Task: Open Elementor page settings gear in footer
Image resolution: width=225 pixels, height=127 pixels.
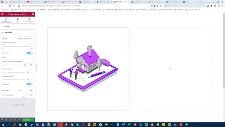Action: pyautogui.click(x=2, y=120)
